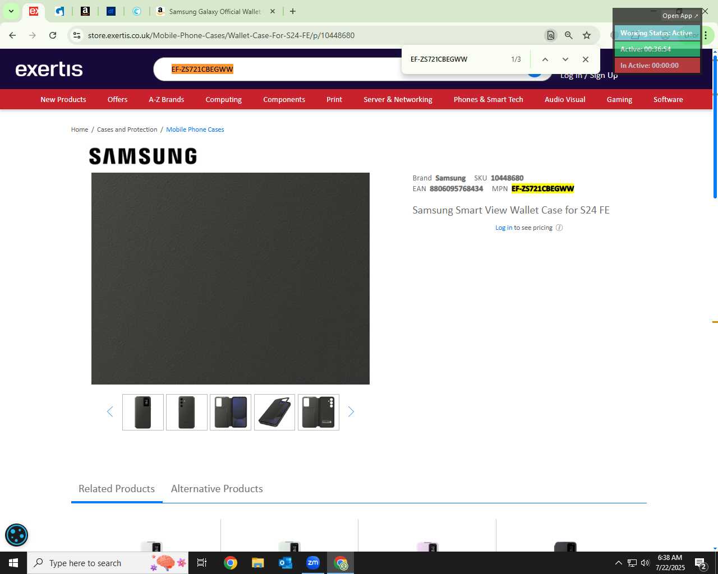Switch to the dark blue icon tab
718x574 pixels.
point(111,11)
